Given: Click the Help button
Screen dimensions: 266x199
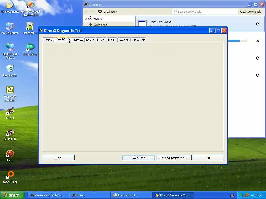Looking at the screenshot, I should click(58, 158).
